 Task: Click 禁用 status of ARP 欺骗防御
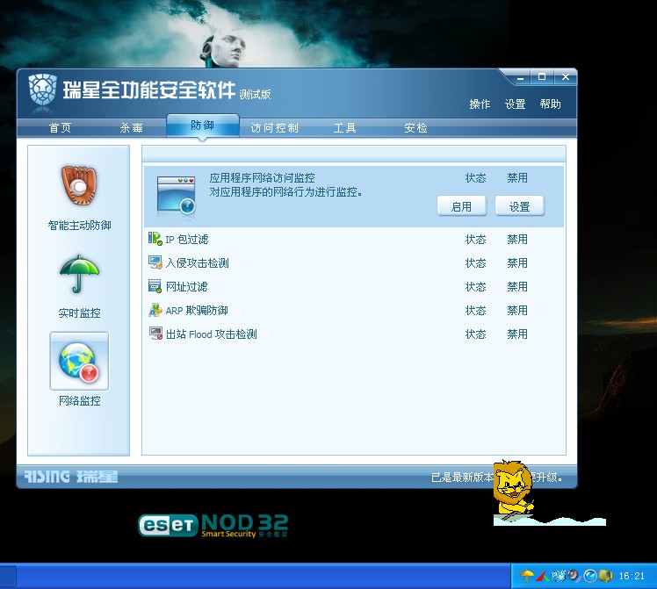(x=517, y=311)
